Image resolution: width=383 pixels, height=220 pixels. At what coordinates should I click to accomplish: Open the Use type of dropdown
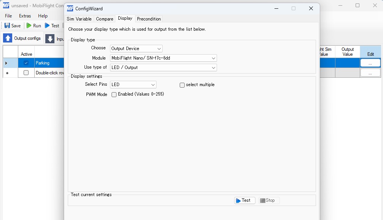(x=163, y=68)
